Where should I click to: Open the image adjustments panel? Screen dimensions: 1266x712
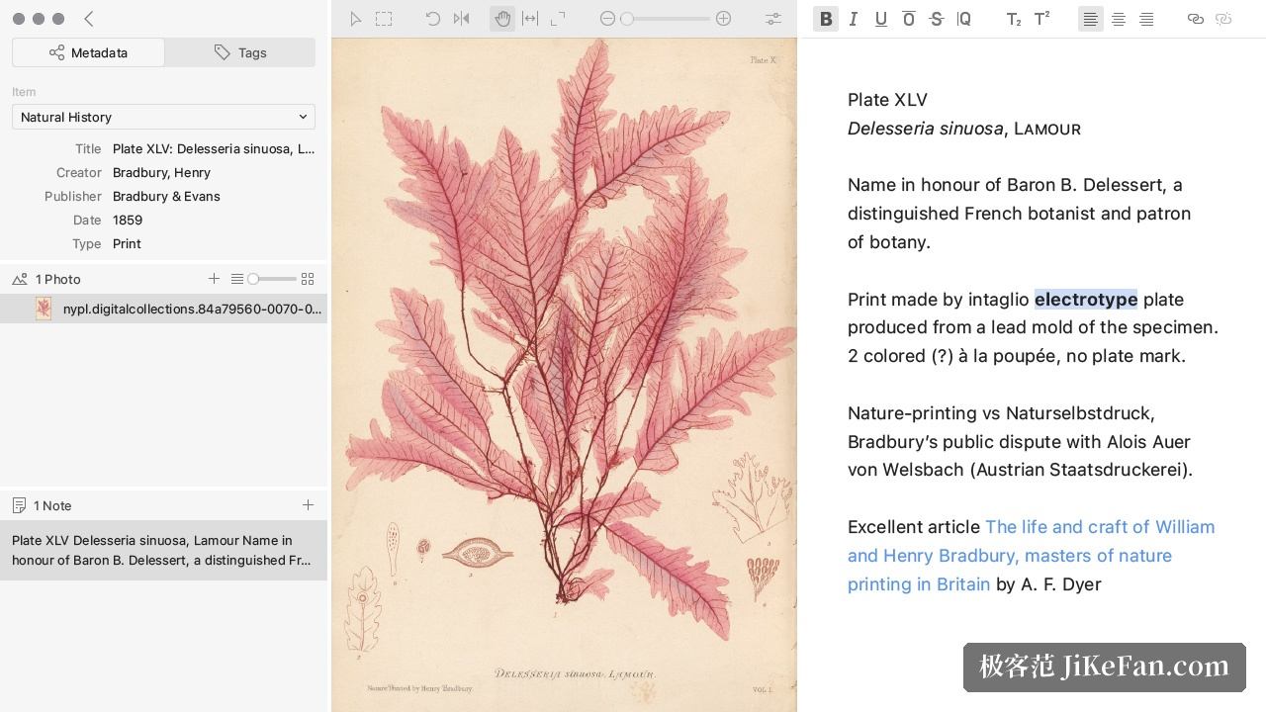773,19
